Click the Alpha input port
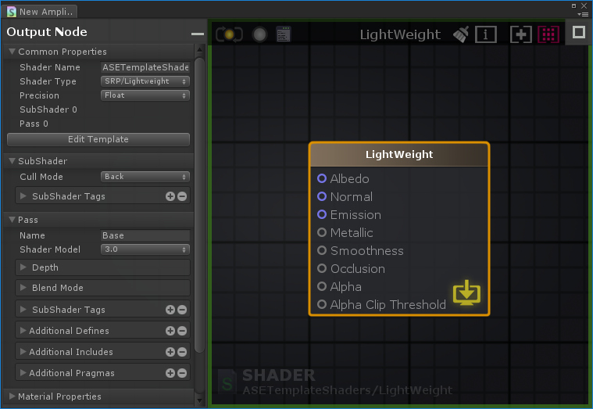593x409 pixels. coord(322,286)
